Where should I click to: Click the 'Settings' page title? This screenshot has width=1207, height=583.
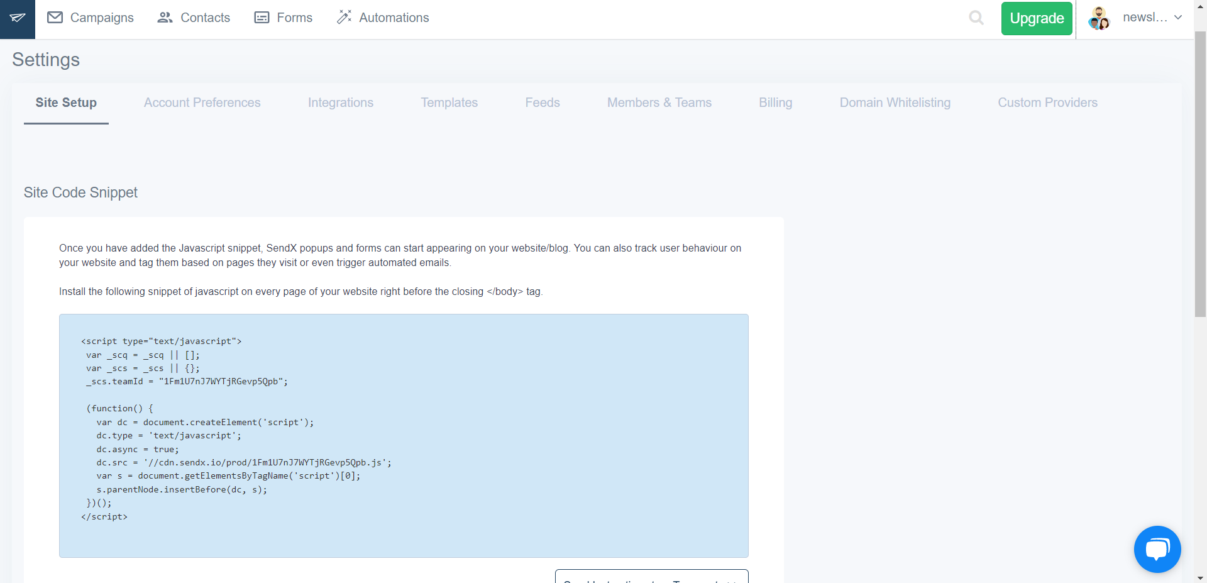(x=46, y=60)
